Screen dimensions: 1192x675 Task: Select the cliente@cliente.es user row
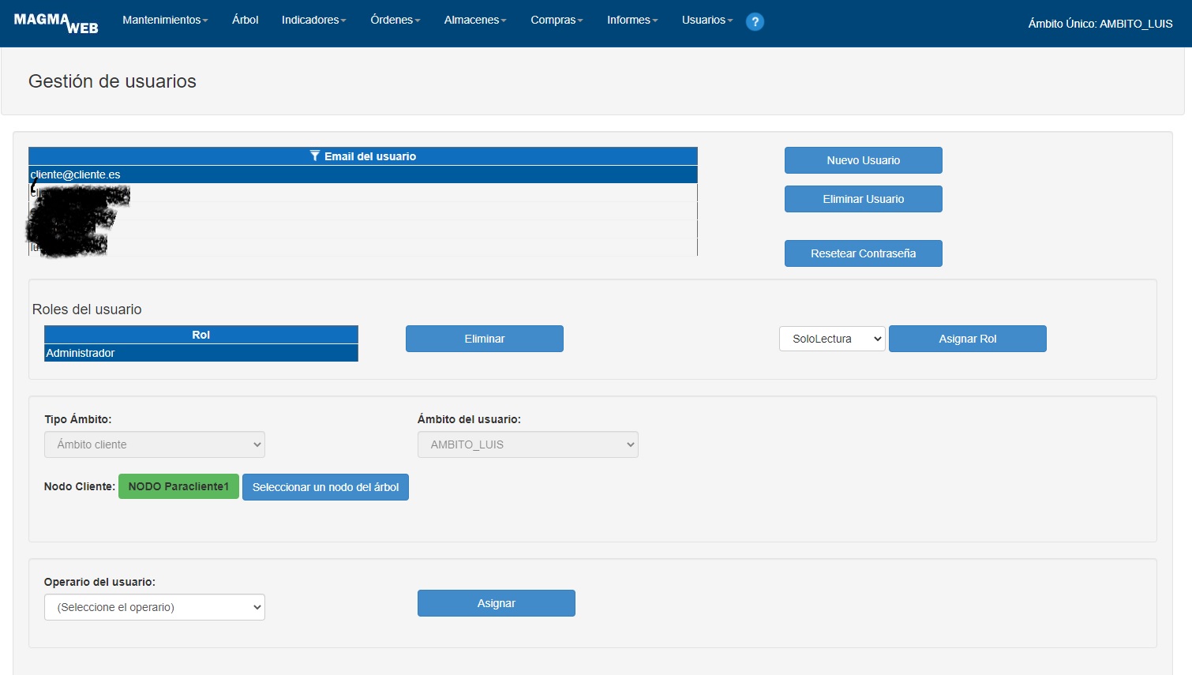pyautogui.click(x=362, y=174)
